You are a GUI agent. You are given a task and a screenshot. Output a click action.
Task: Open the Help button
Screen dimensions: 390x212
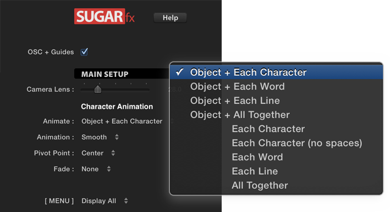170,18
